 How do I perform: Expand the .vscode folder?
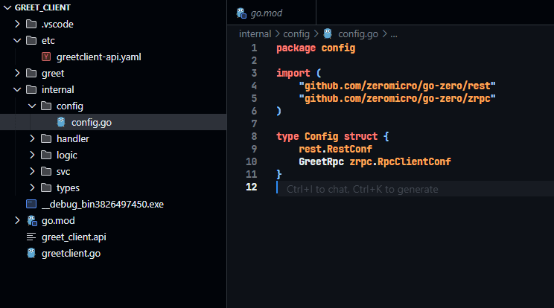pyautogui.click(x=18, y=24)
